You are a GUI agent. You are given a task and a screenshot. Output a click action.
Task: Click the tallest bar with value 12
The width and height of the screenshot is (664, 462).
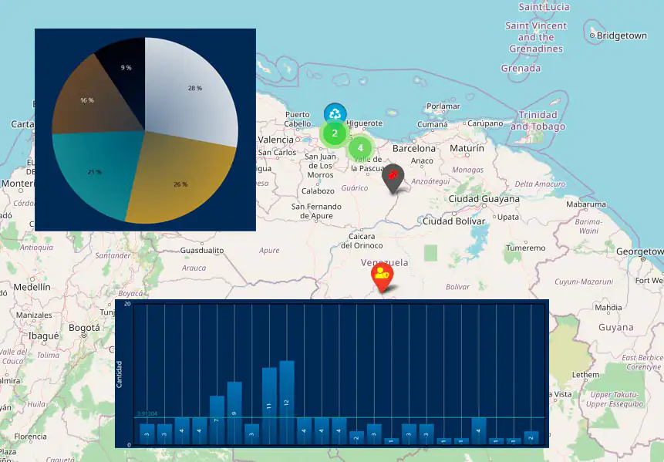287,402
